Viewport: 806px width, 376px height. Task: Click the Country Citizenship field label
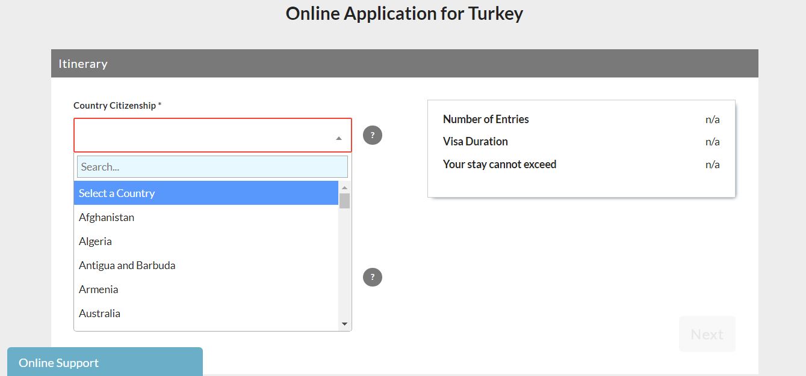[117, 105]
